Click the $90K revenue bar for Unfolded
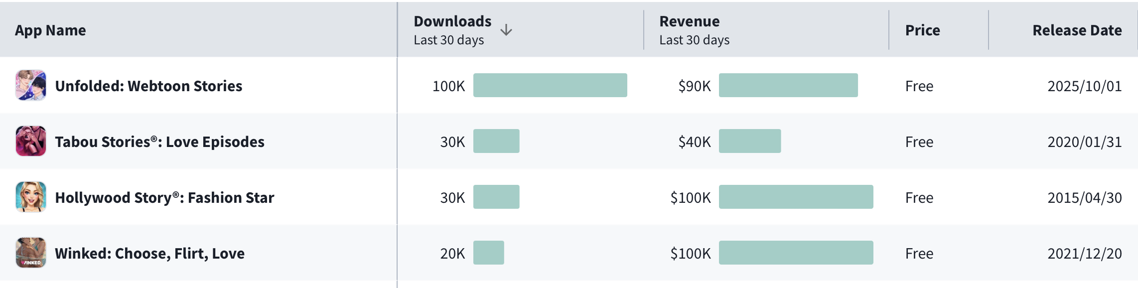The height and width of the screenshot is (288, 1138). [788, 85]
